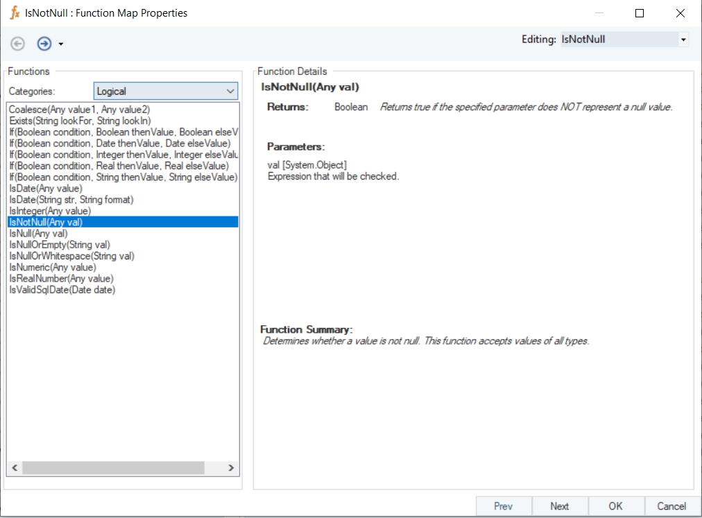702x518 pixels.
Task: Open the forward arrow's dropdown menu
Action: [61, 44]
